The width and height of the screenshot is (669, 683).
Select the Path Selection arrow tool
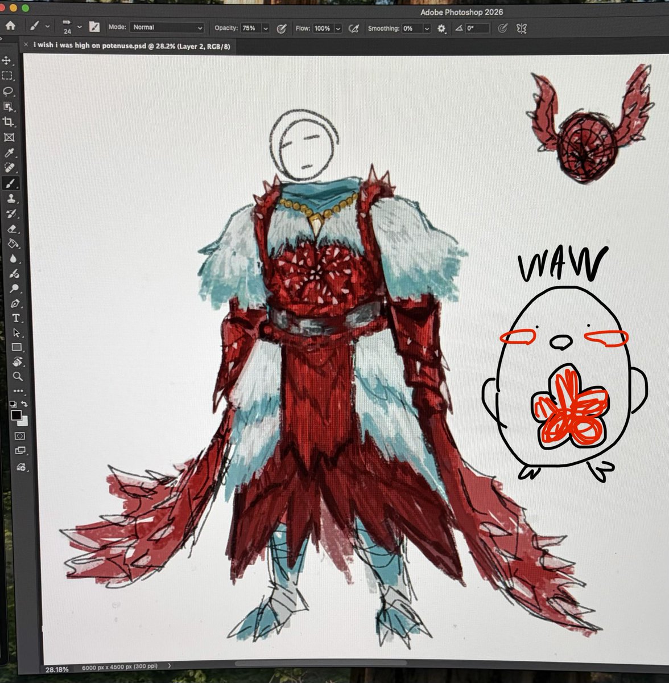16,332
